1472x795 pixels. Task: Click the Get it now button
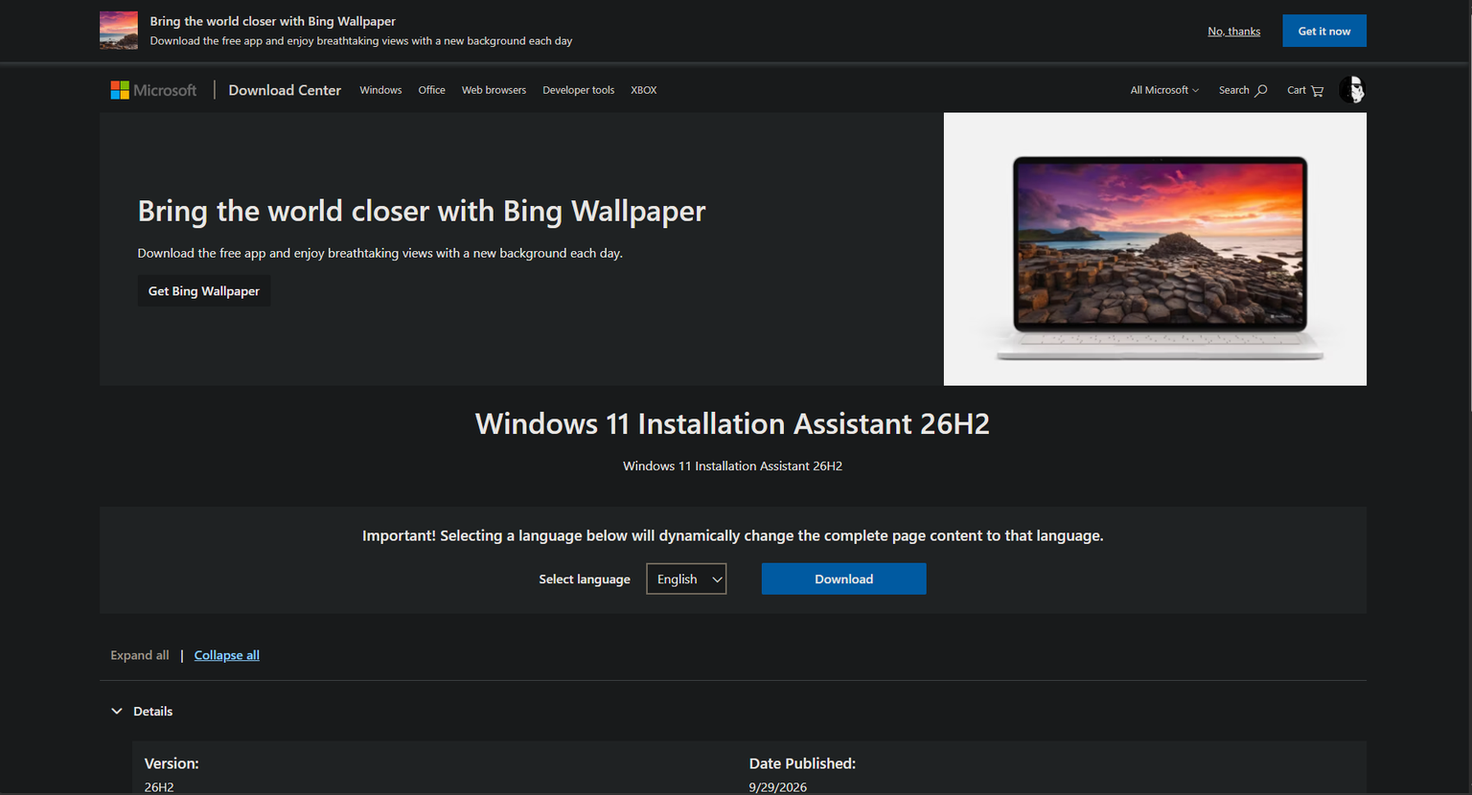pos(1324,31)
